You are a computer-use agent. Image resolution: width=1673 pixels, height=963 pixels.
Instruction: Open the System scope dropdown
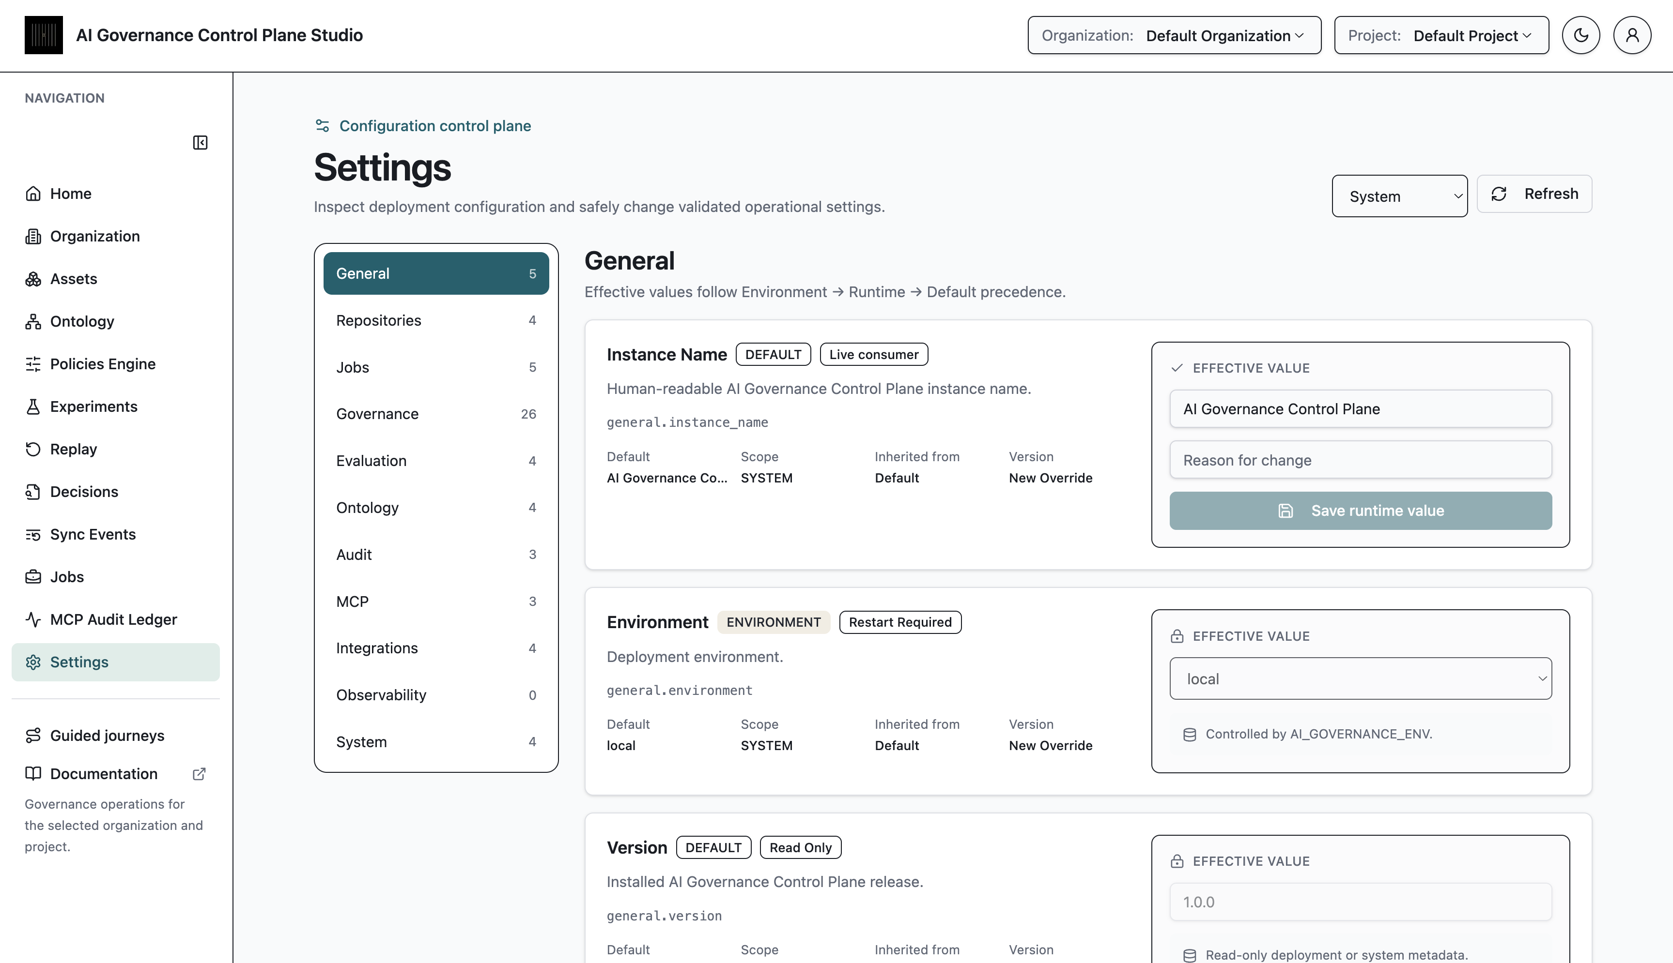(1400, 196)
